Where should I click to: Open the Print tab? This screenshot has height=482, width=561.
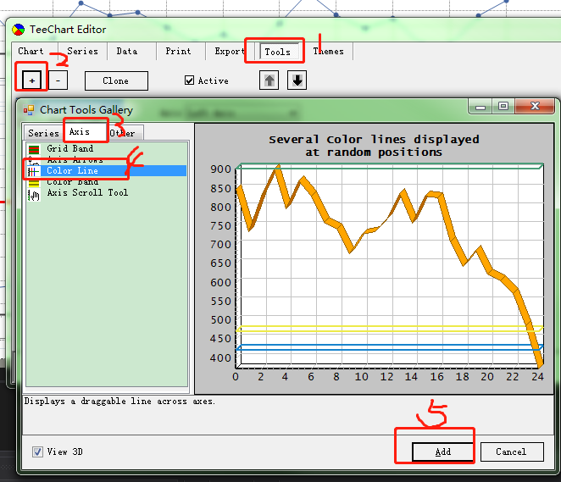(x=178, y=51)
